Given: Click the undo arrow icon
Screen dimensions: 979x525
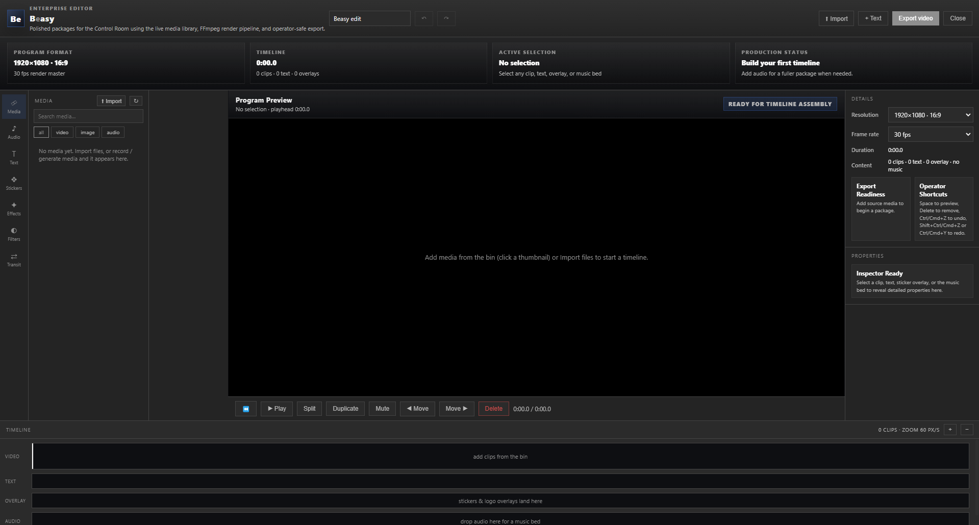Looking at the screenshot, I should click(x=423, y=18).
